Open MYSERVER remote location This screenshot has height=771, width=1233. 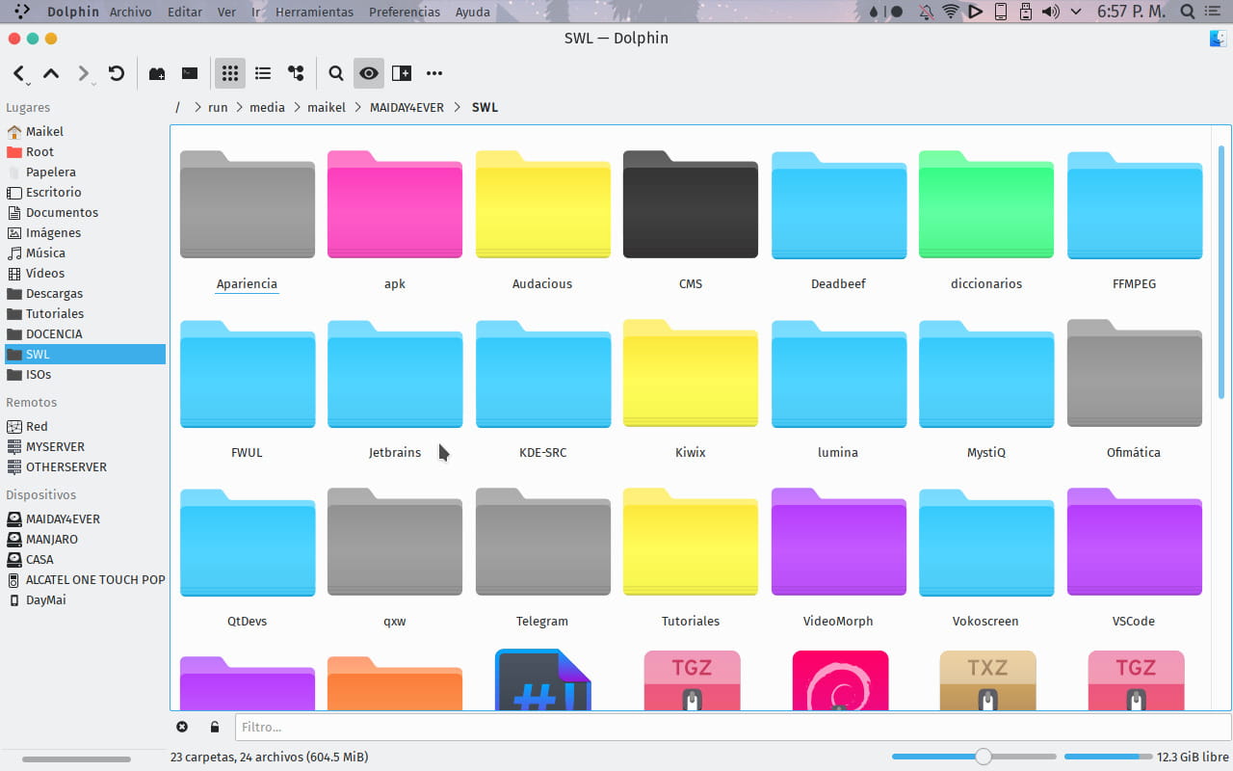(85, 446)
